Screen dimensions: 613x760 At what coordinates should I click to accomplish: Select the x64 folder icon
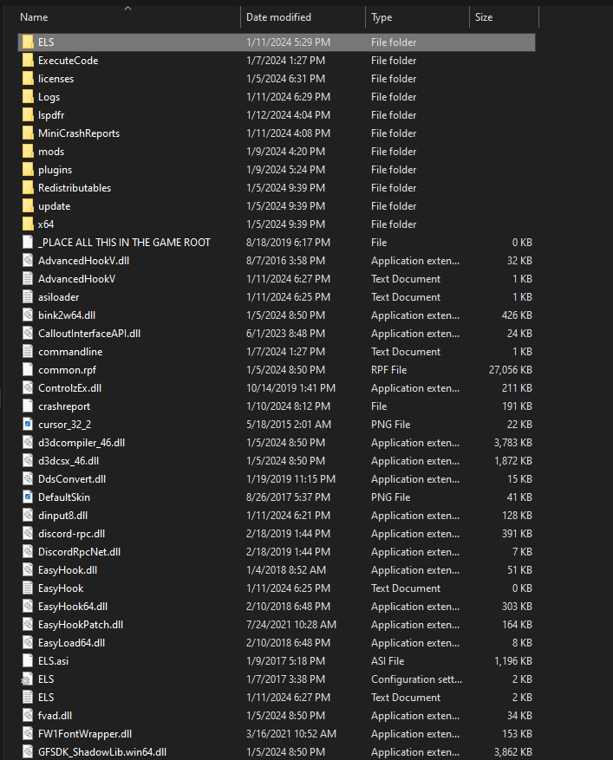click(x=28, y=224)
